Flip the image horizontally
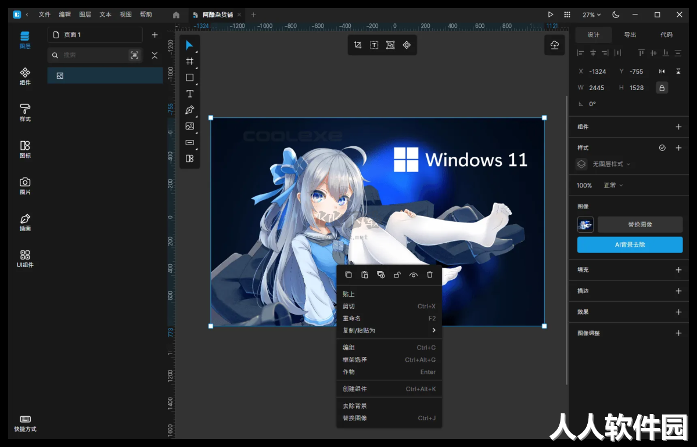The width and height of the screenshot is (697, 447). (x=662, y=71)
